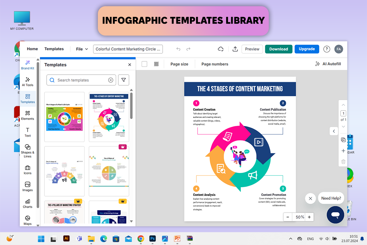Open the AI Tools panel
367x245 pixels.
[28, 82]
